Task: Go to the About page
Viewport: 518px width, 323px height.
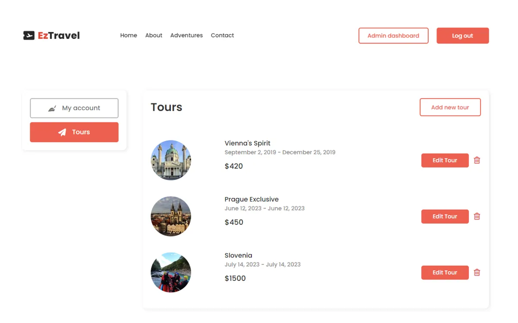Action: pos(154,35)
